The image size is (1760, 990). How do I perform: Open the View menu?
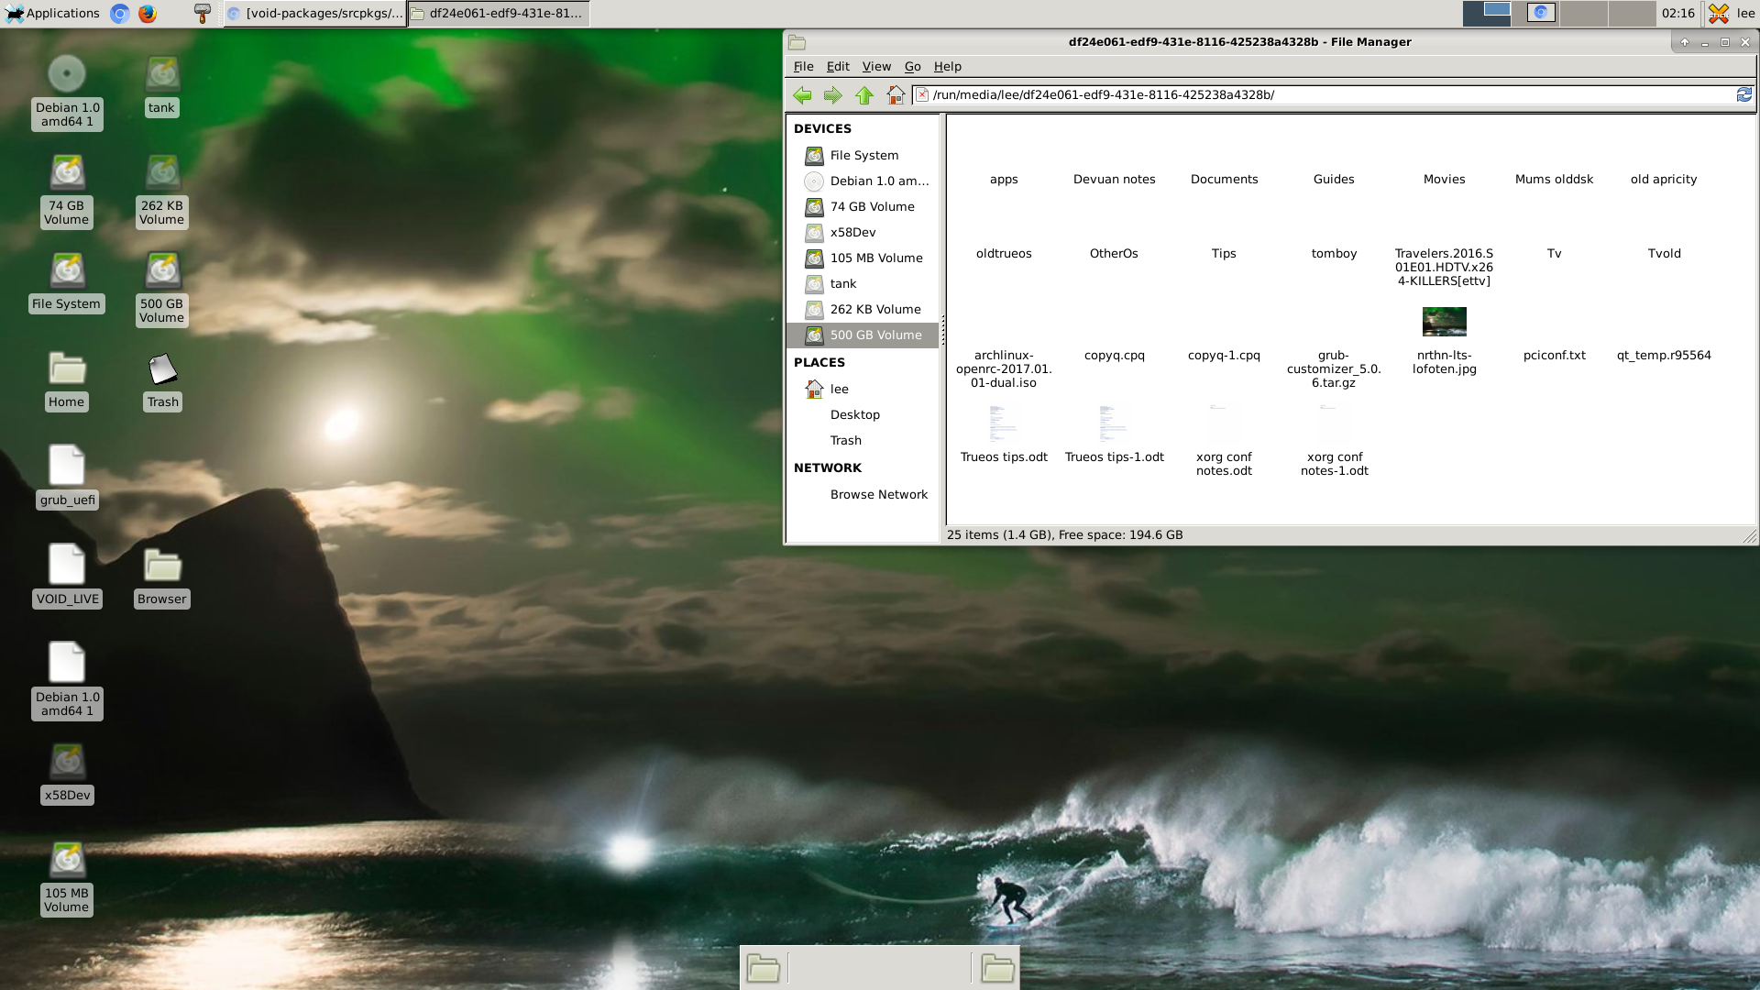coord(876,67)
